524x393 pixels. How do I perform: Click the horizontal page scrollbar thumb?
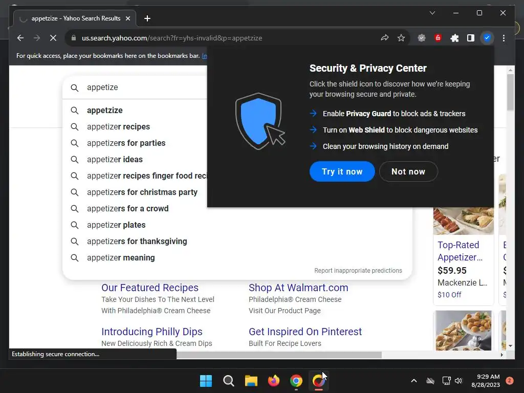pos(279,355)
